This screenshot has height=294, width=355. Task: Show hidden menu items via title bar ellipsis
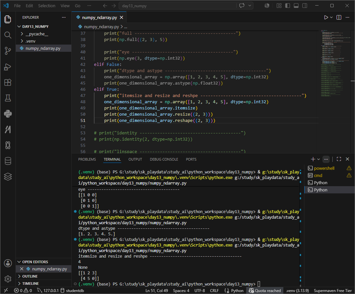pyautogui.click(x=89, y=6)
